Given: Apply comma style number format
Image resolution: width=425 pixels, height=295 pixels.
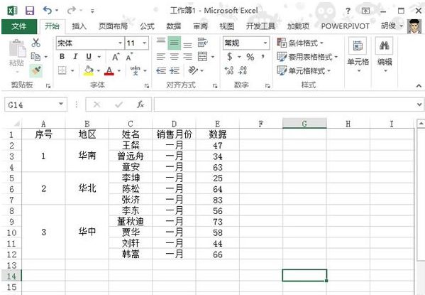Looking at the screenshot, I should point(263,56).
